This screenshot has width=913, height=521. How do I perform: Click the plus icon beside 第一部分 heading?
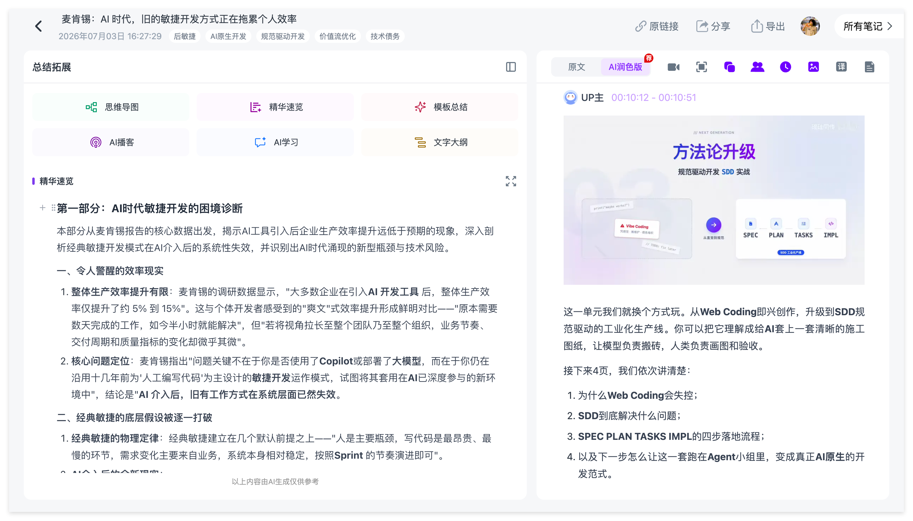click(43, 208)
